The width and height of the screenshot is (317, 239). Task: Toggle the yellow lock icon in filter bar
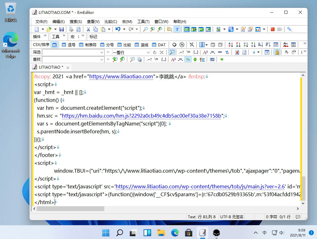277,52
